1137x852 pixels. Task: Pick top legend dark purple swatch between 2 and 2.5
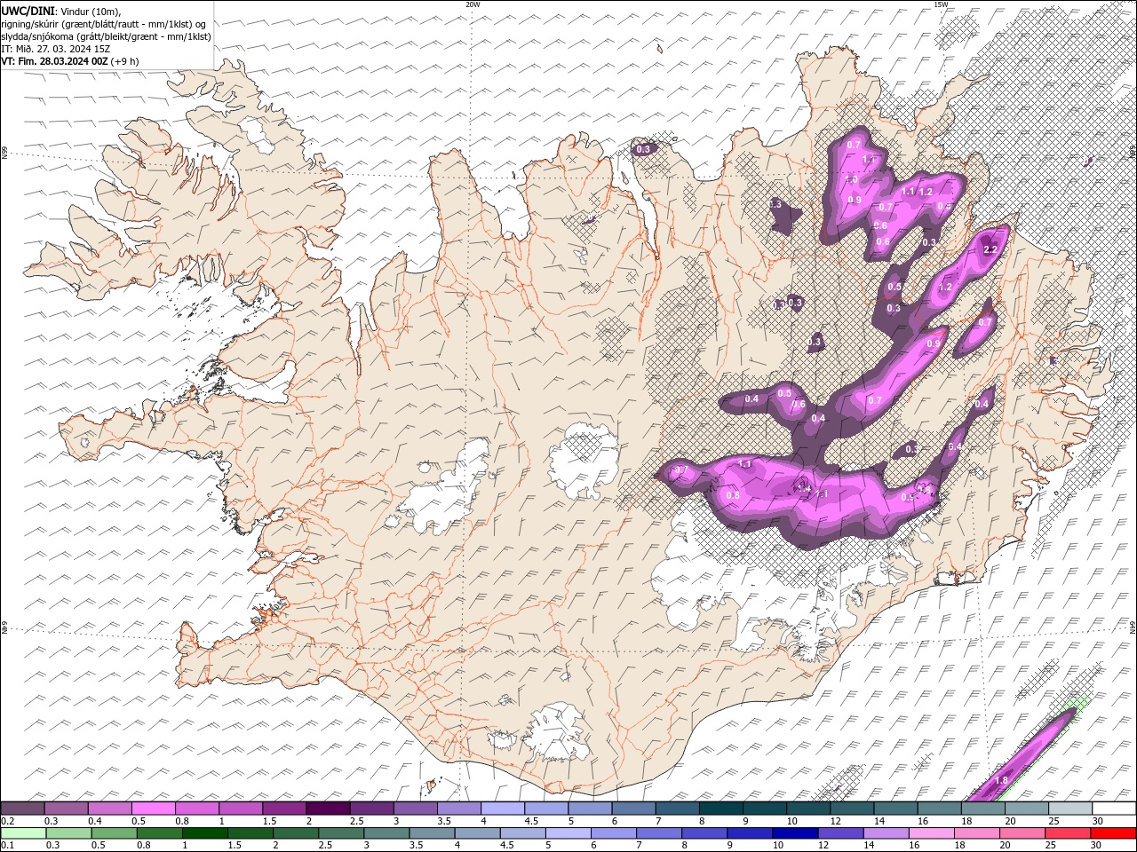[x=328, y=809]
